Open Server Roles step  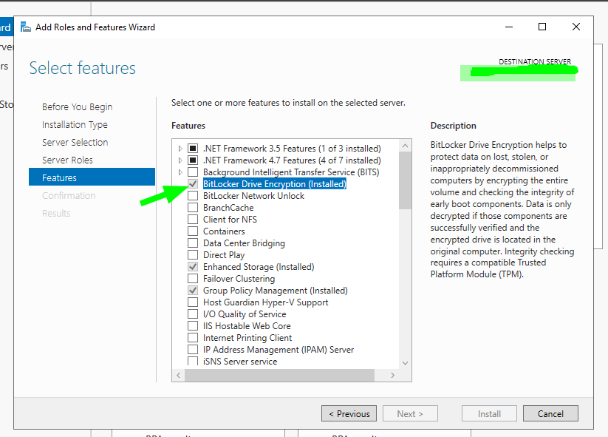pos(67,160)
